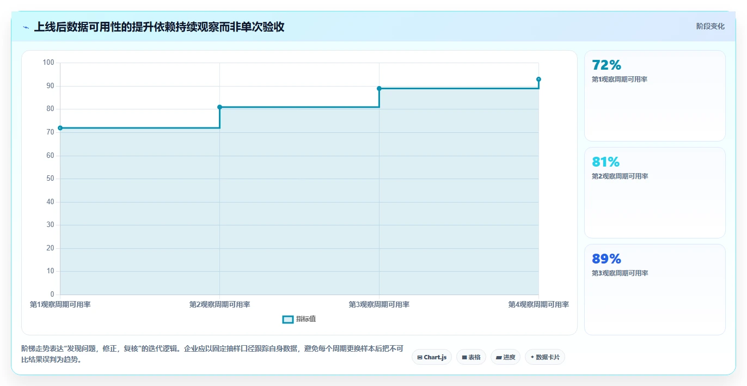Click x-axis label 第2观察周期可用率
Image resolution: width=747 pixels, height=386 pixels.
pyautogui.click(x=219, y=304)
